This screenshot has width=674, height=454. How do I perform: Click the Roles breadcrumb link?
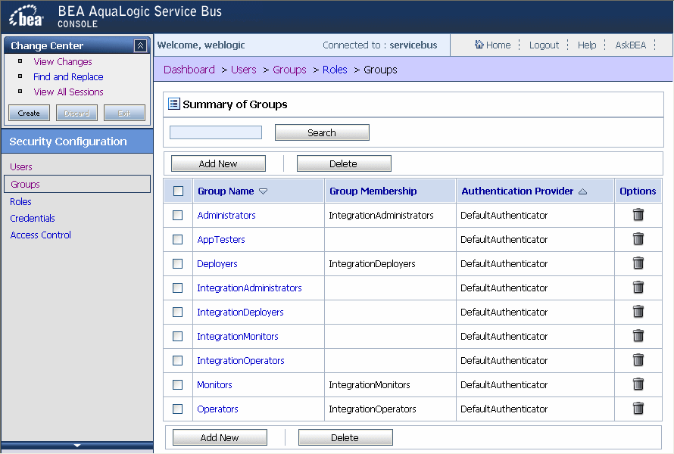click(335, 70)
